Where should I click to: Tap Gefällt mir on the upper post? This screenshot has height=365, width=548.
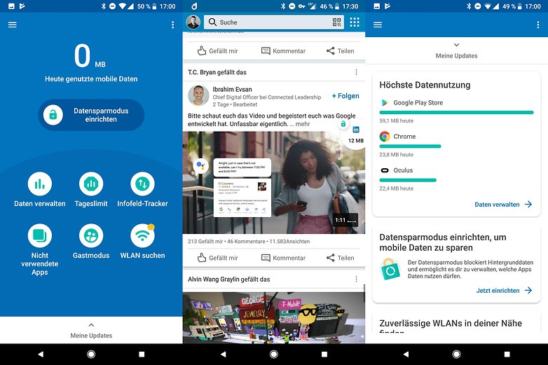click(218, 51)
